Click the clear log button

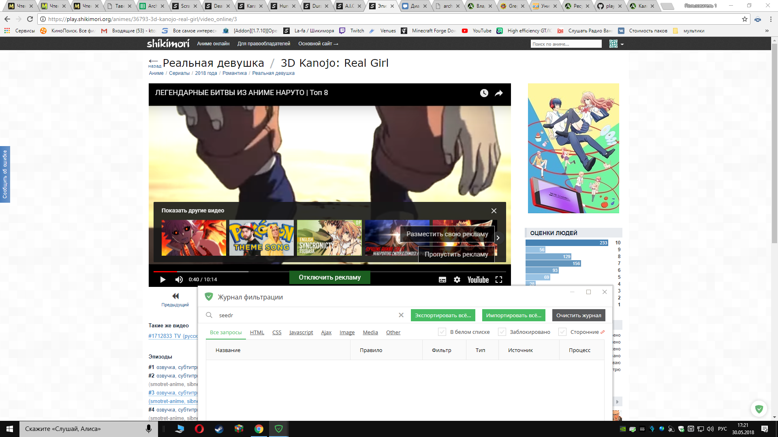[x=579, y=315]
